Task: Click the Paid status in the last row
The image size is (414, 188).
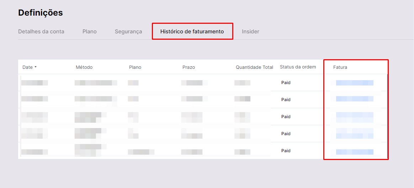Action: [x=286, y=151]
